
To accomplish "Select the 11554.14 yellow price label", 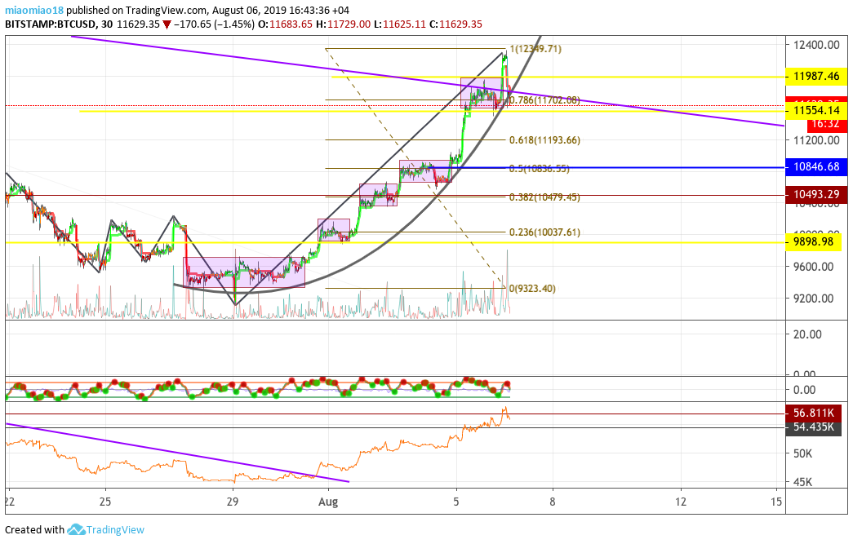I will [x=816, y=110].
